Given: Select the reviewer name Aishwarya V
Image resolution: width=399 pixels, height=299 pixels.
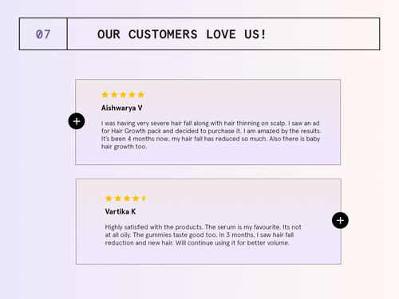Looking at the screenshot, I should point(122,108).
